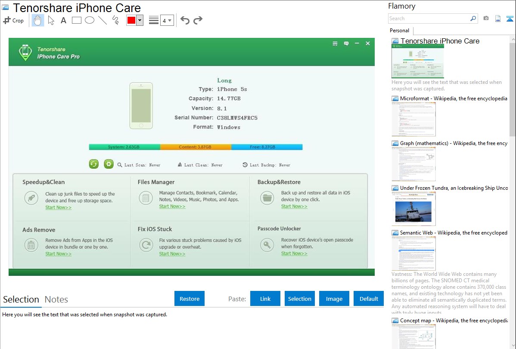Click the Last Scan magnifier icon
Viewport: 516px width, 349px height.
[120, 165]
